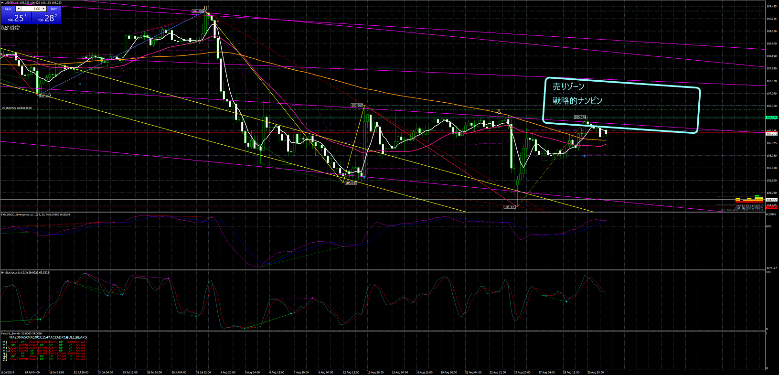This screenshot has height=375, width=779.
Task: Click the BUY button in trade panel
Action: [x=54, y=9]
